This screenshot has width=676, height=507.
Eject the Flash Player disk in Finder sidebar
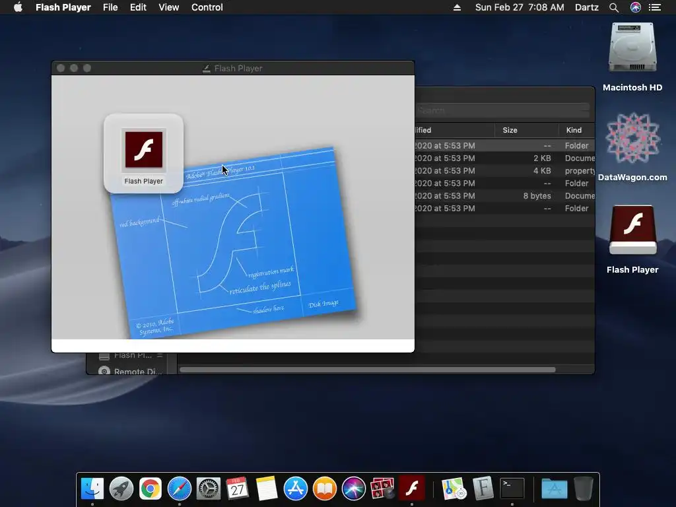pos(160,356)
